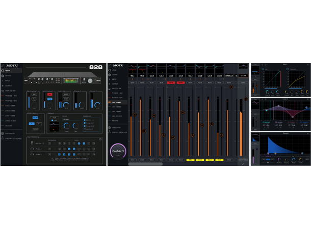311x229 pixels.
Task: Uncheck Phones Out 1 talkback destination
Action: (x=85, y=123)
